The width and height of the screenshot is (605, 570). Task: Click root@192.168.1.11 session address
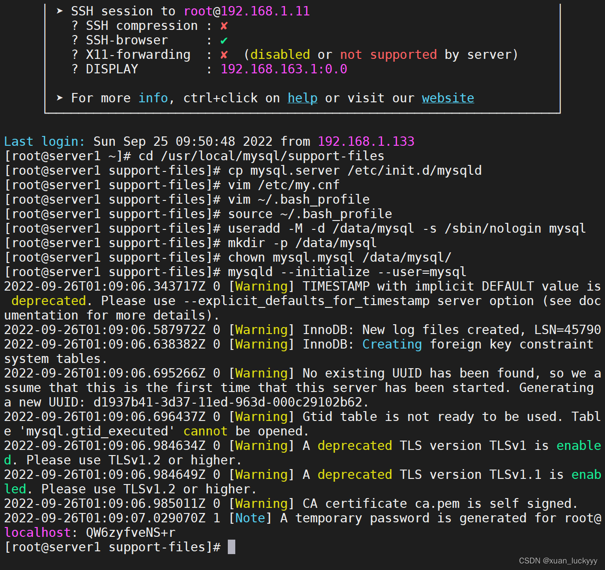(x=247, y=11)
